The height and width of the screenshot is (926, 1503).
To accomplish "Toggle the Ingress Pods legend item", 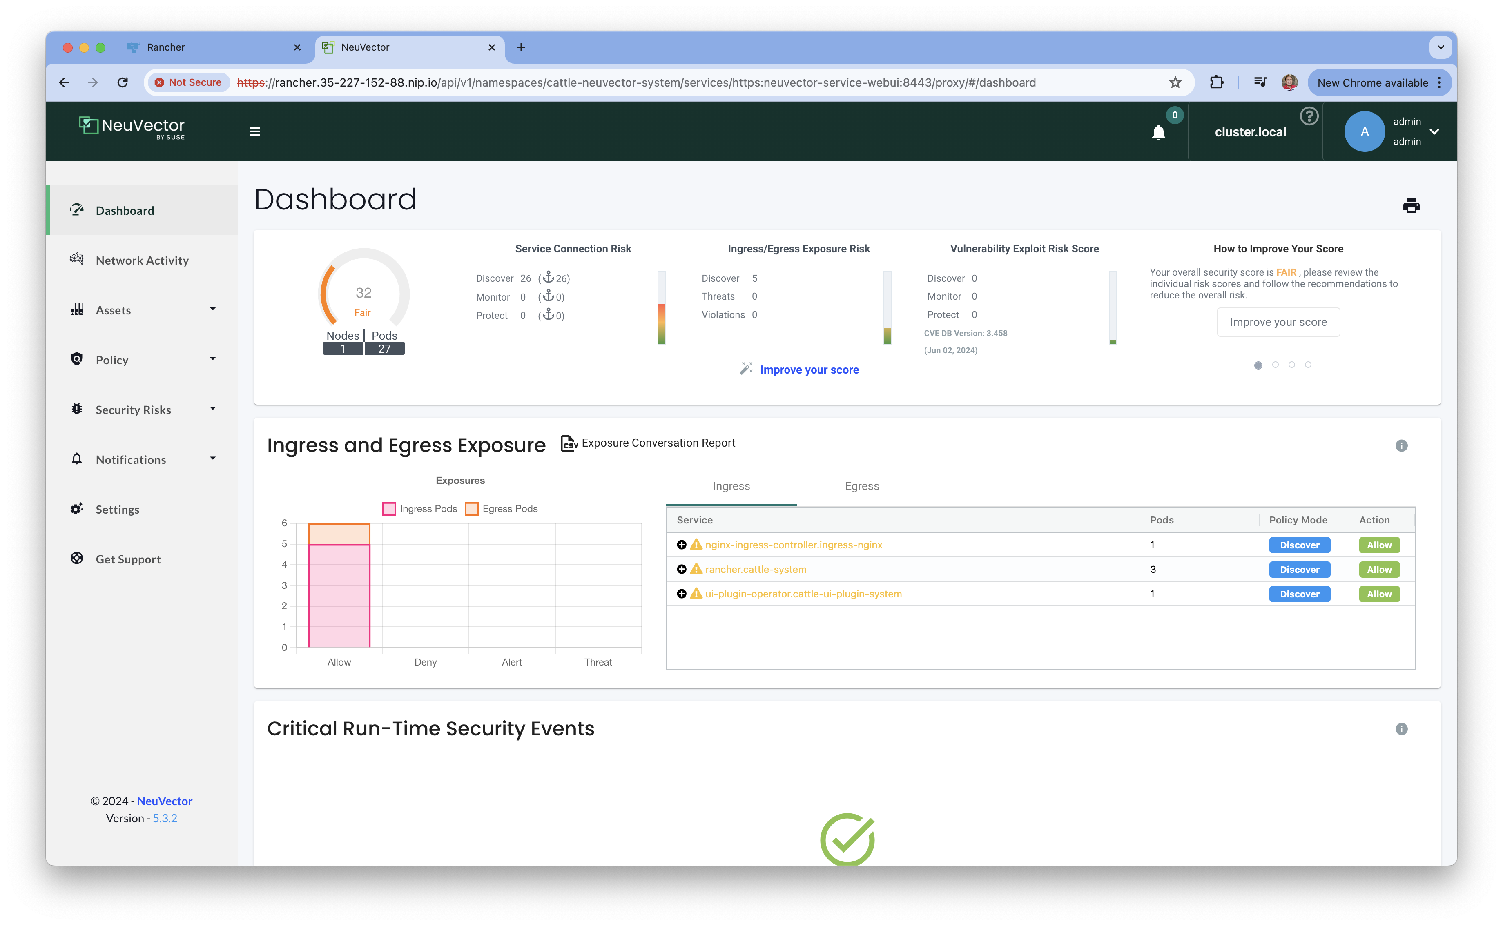I will tap(420, 509).
